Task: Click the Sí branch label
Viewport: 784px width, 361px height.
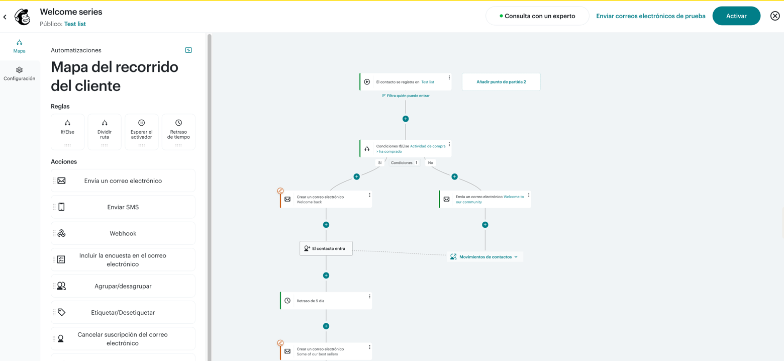Action: tap(380, 163)
